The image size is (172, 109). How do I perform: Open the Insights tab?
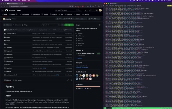(77, 14)
